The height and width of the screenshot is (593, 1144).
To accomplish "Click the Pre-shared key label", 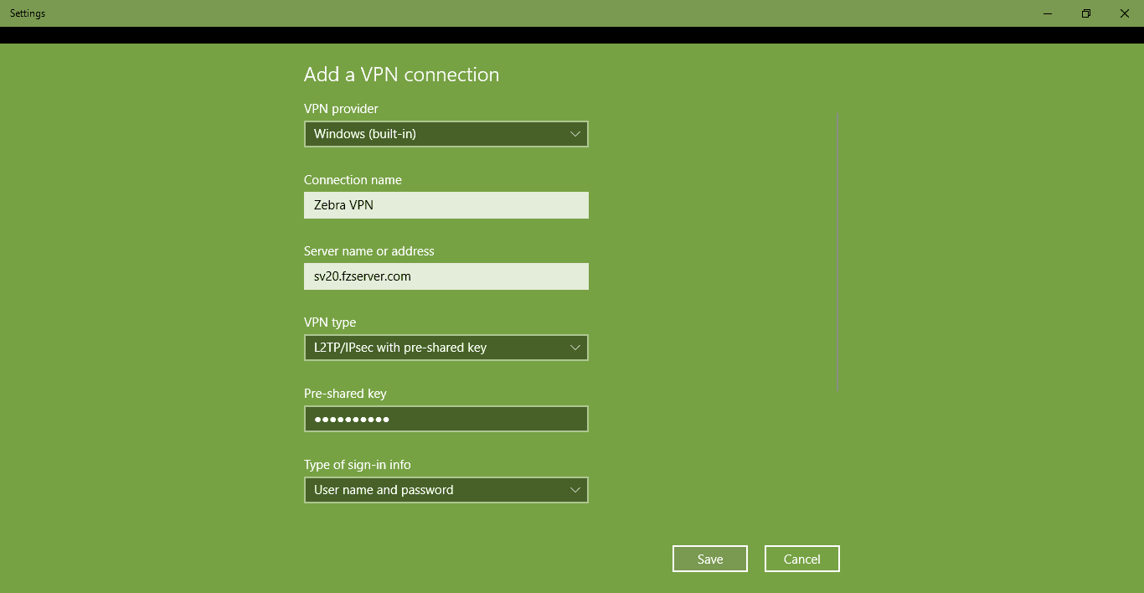I will pos(345,394).
